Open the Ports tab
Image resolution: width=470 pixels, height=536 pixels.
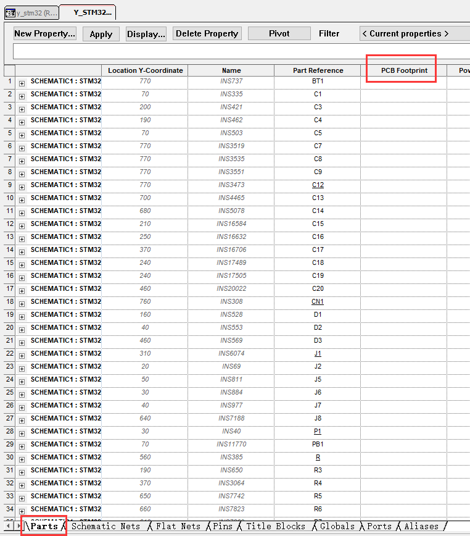tap(379, 526)
